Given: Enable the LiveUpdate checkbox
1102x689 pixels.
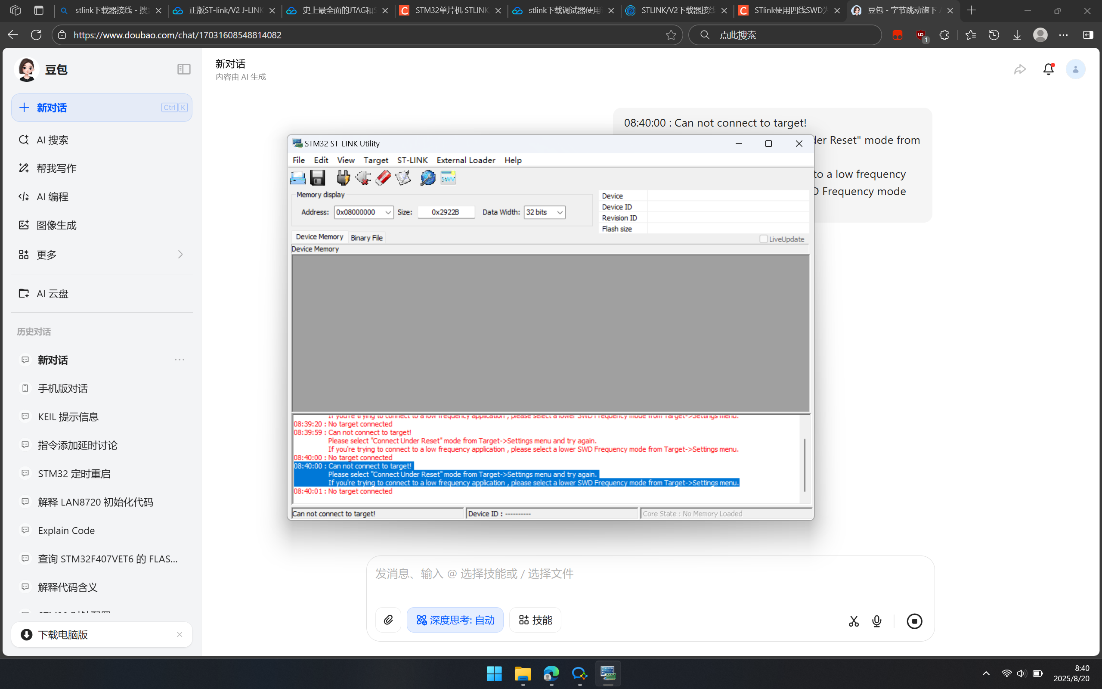Looking at the screenshot, I should pyautogui.click(x=764, y=239).
